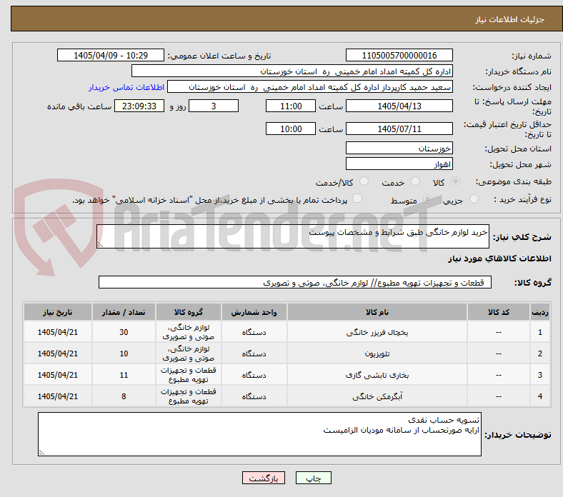This screenshot has height=497, width=563.
Task: Click the نام دستگاه خریدار field
Action: 292,71
